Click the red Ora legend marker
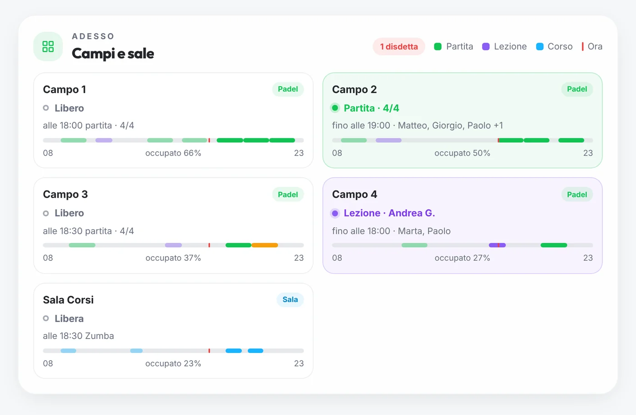This screenshot has width=636, height=415. (x=582, y=46)
